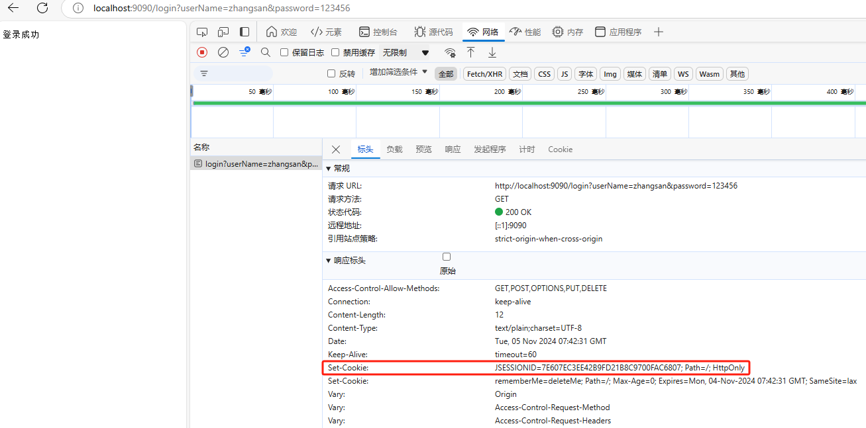The image size is (866, 428).
Task: Open the 内存 (Memory) tab
Action: point(568,32)
